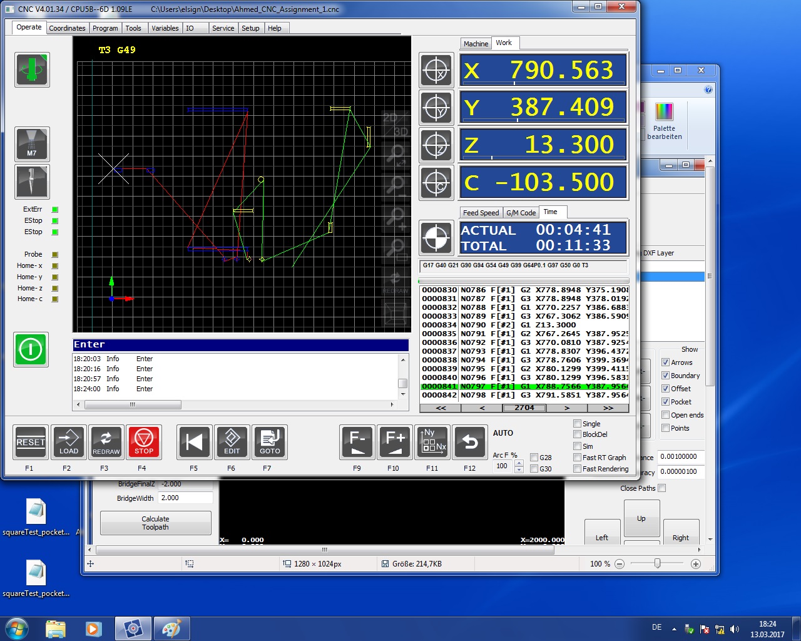Image resolution: width=801 pixels, height=641 pixels.
Task: Enable the Single checkbox
Action: click(x=577, y=424)
